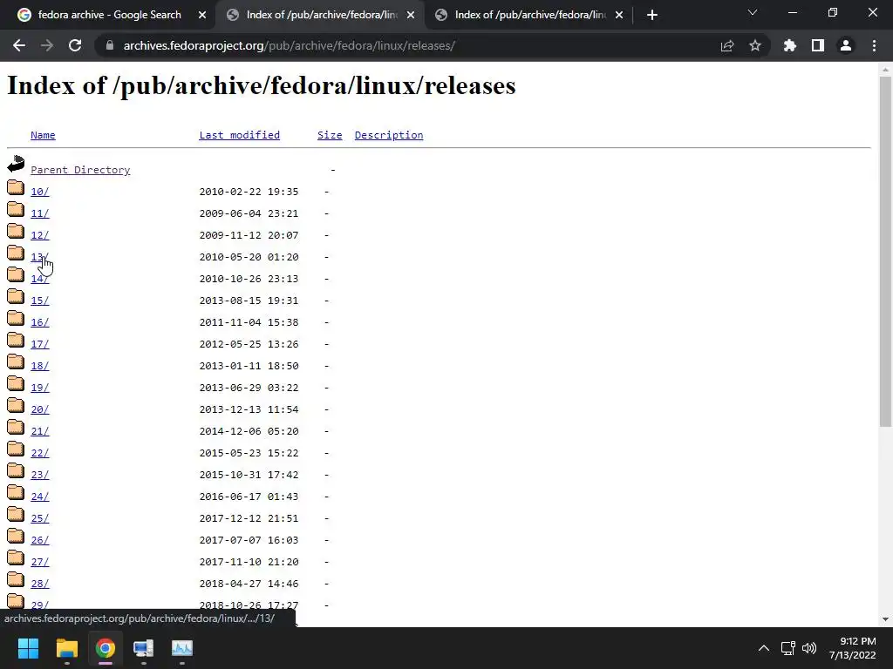Image resolution: width=893 pixels, height=669 pixels.
Task: Click the forward navigation arrow
Action: point(47,45)
